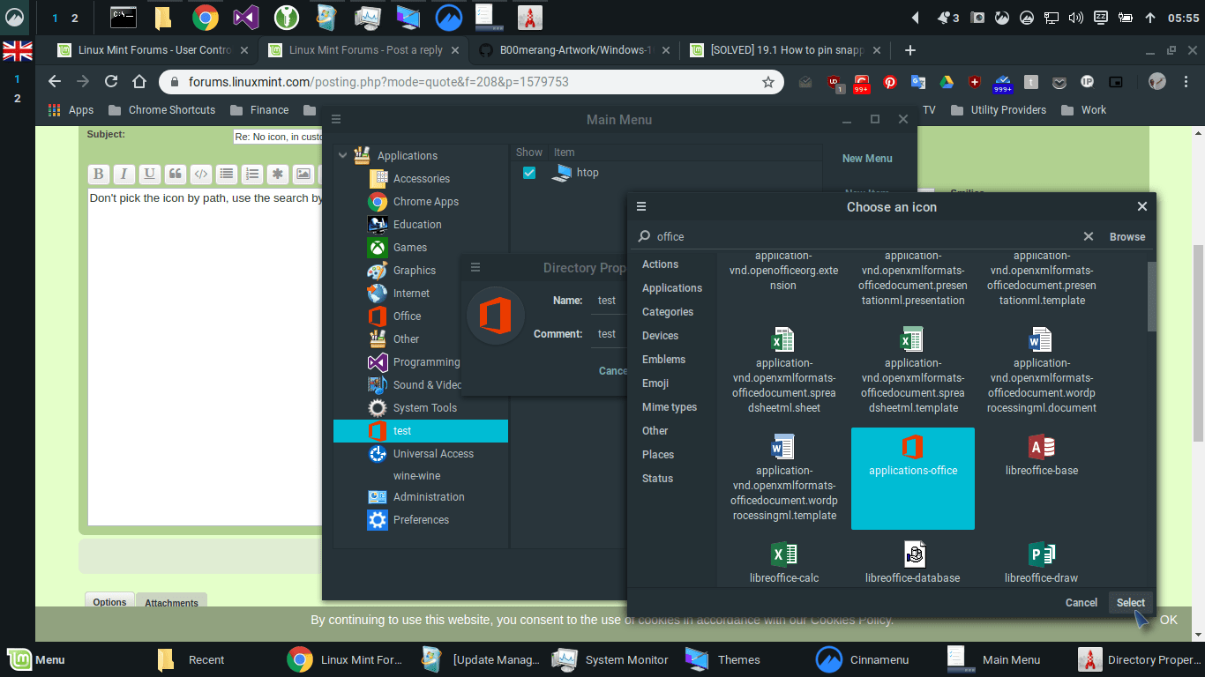Screen dimensions: 1205x677
Task: Click the Browse button in icon chooser
Action: (x=1127, y=236)
